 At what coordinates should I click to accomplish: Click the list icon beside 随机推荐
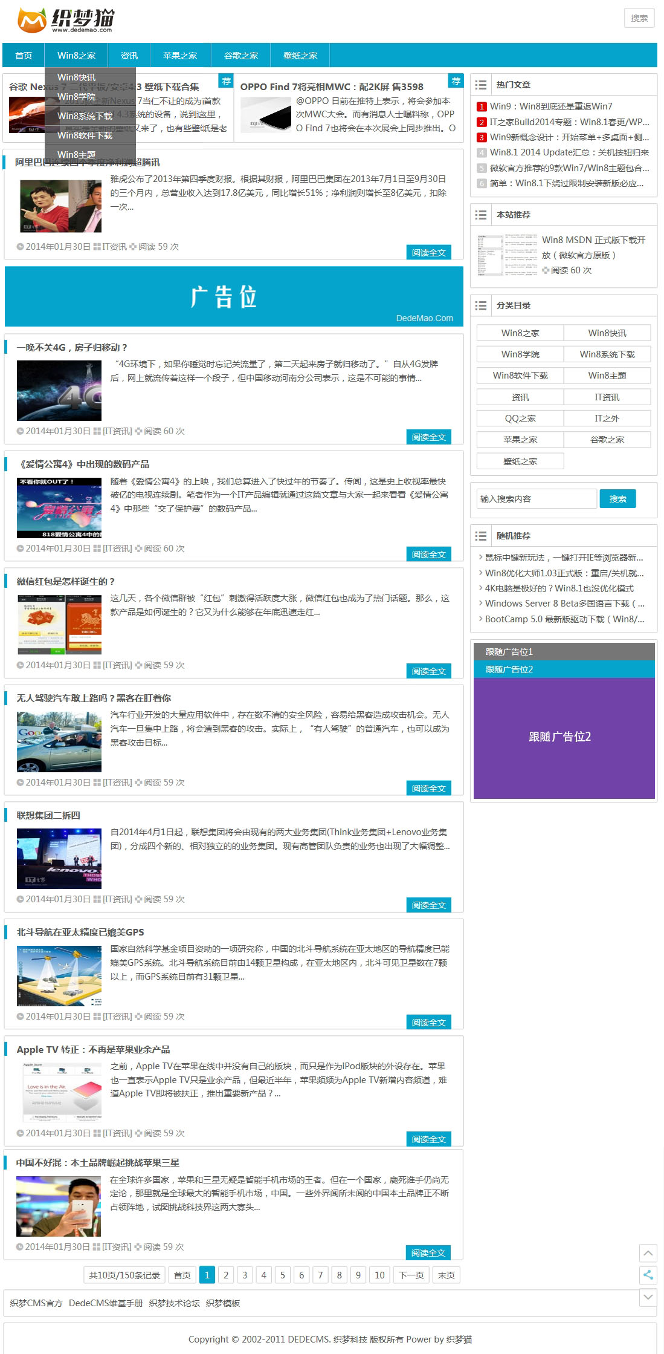(x=481, y=536)
